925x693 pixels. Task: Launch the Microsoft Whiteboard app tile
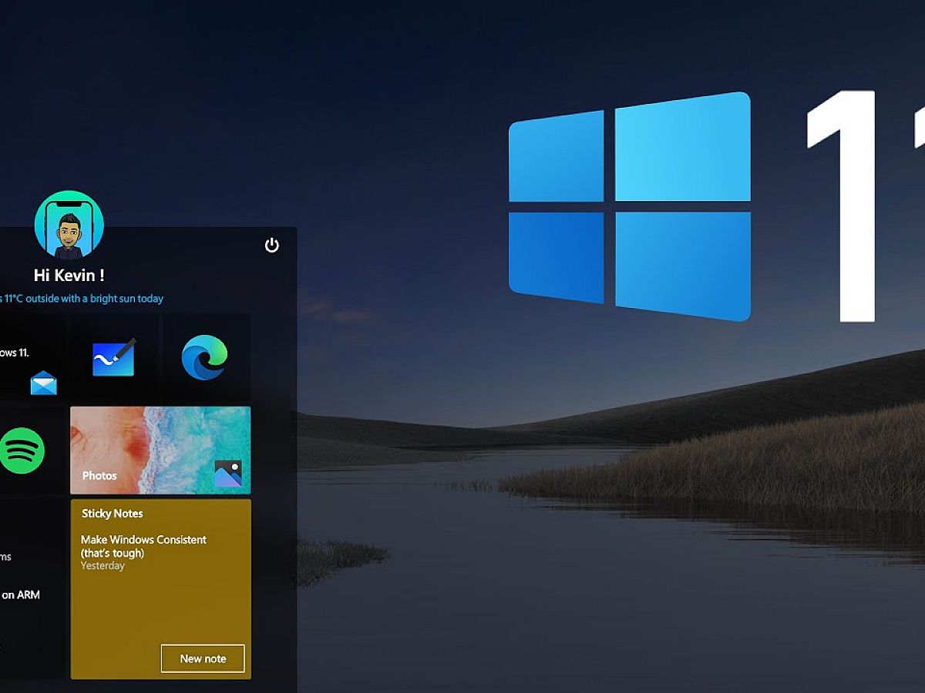(114, 358)
